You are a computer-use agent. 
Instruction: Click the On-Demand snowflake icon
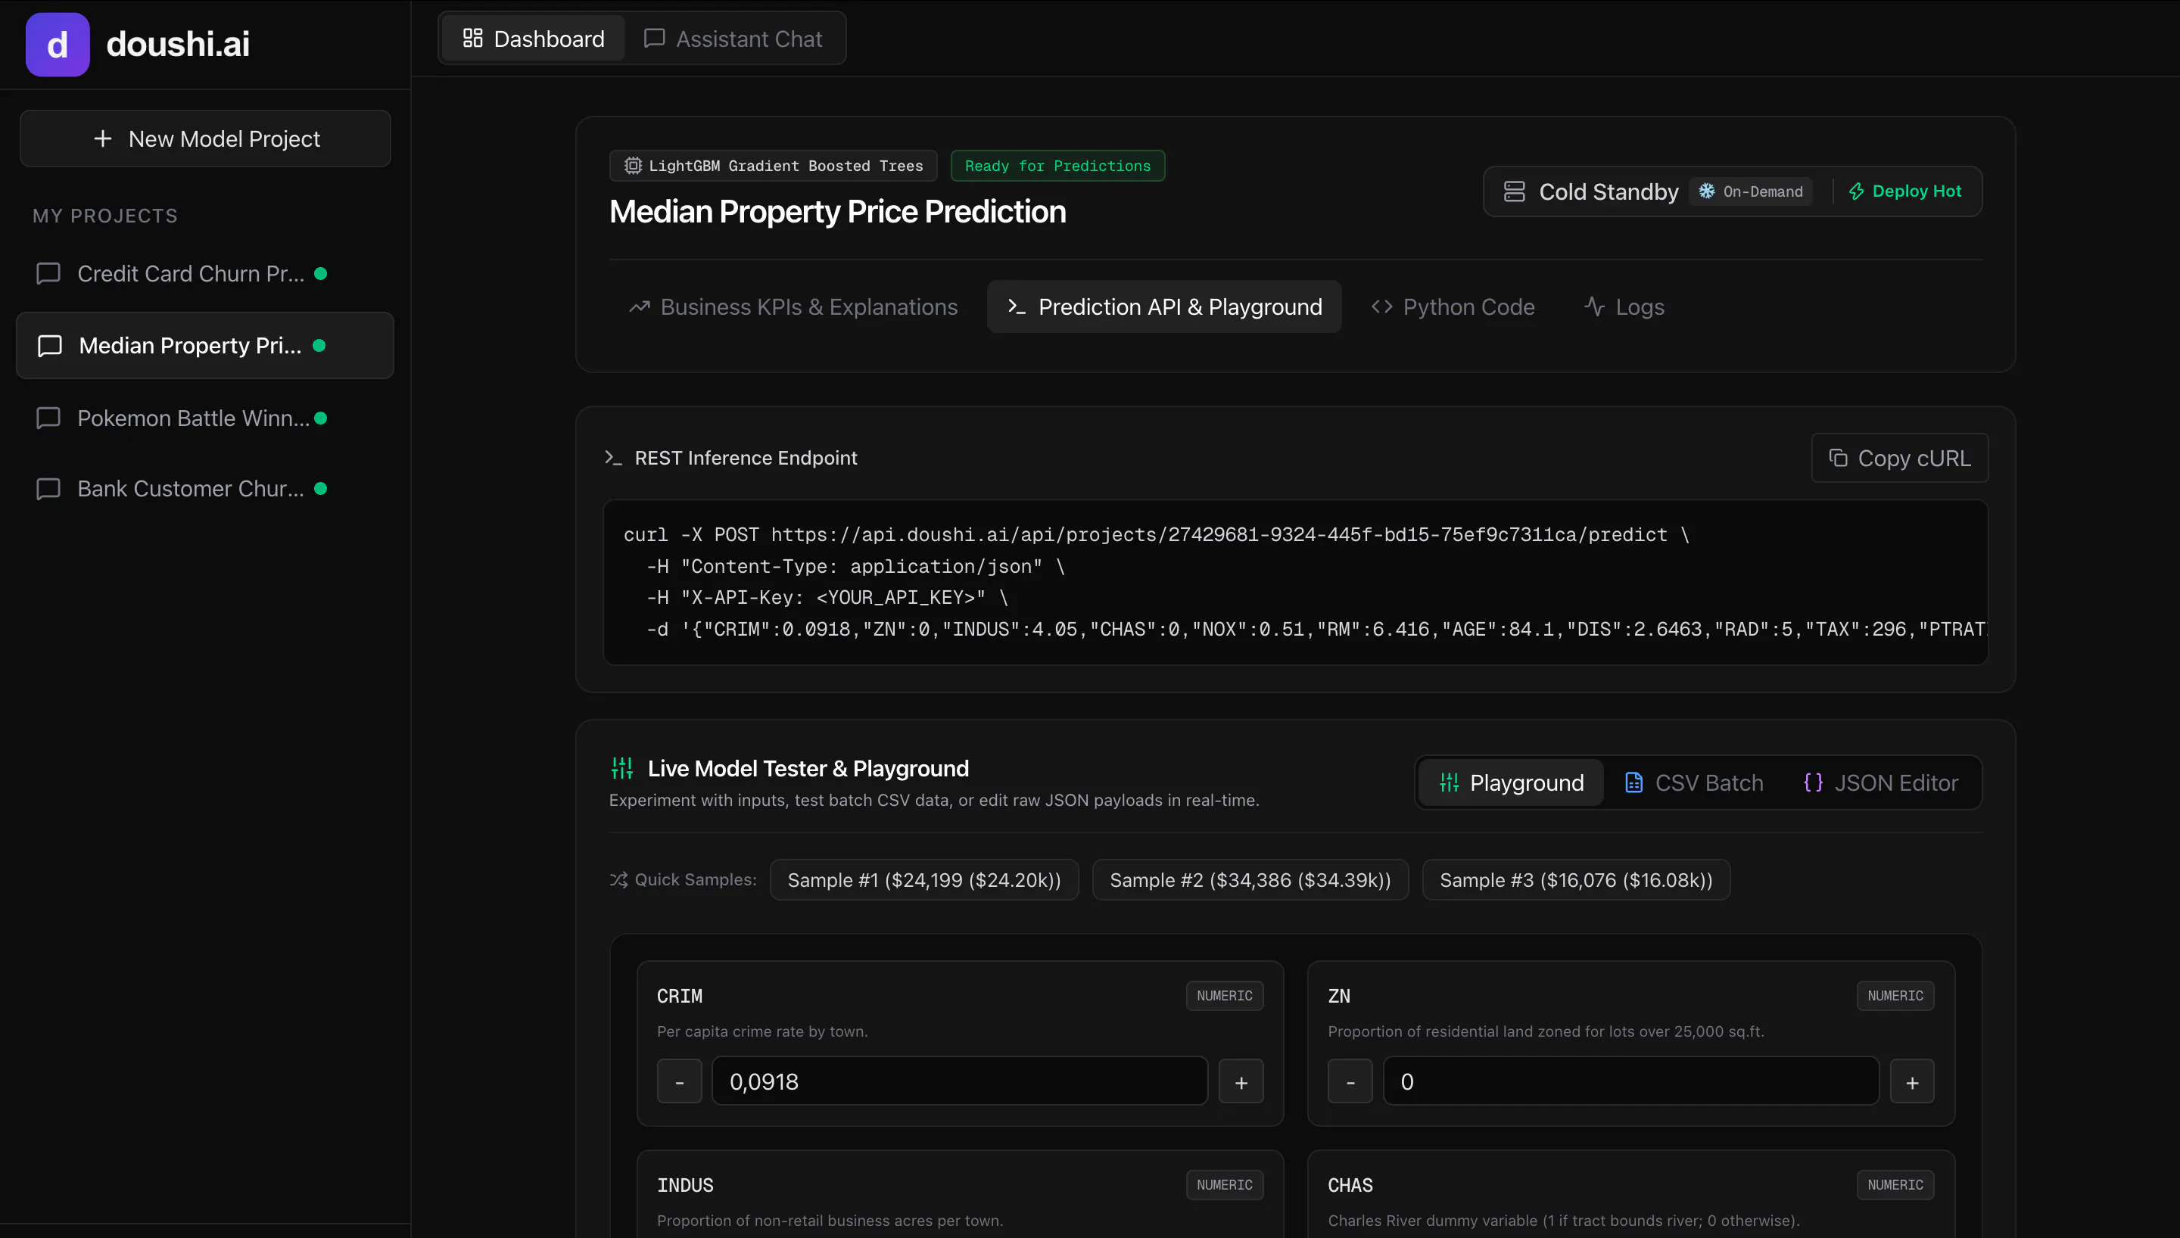tap(1706, 191)
